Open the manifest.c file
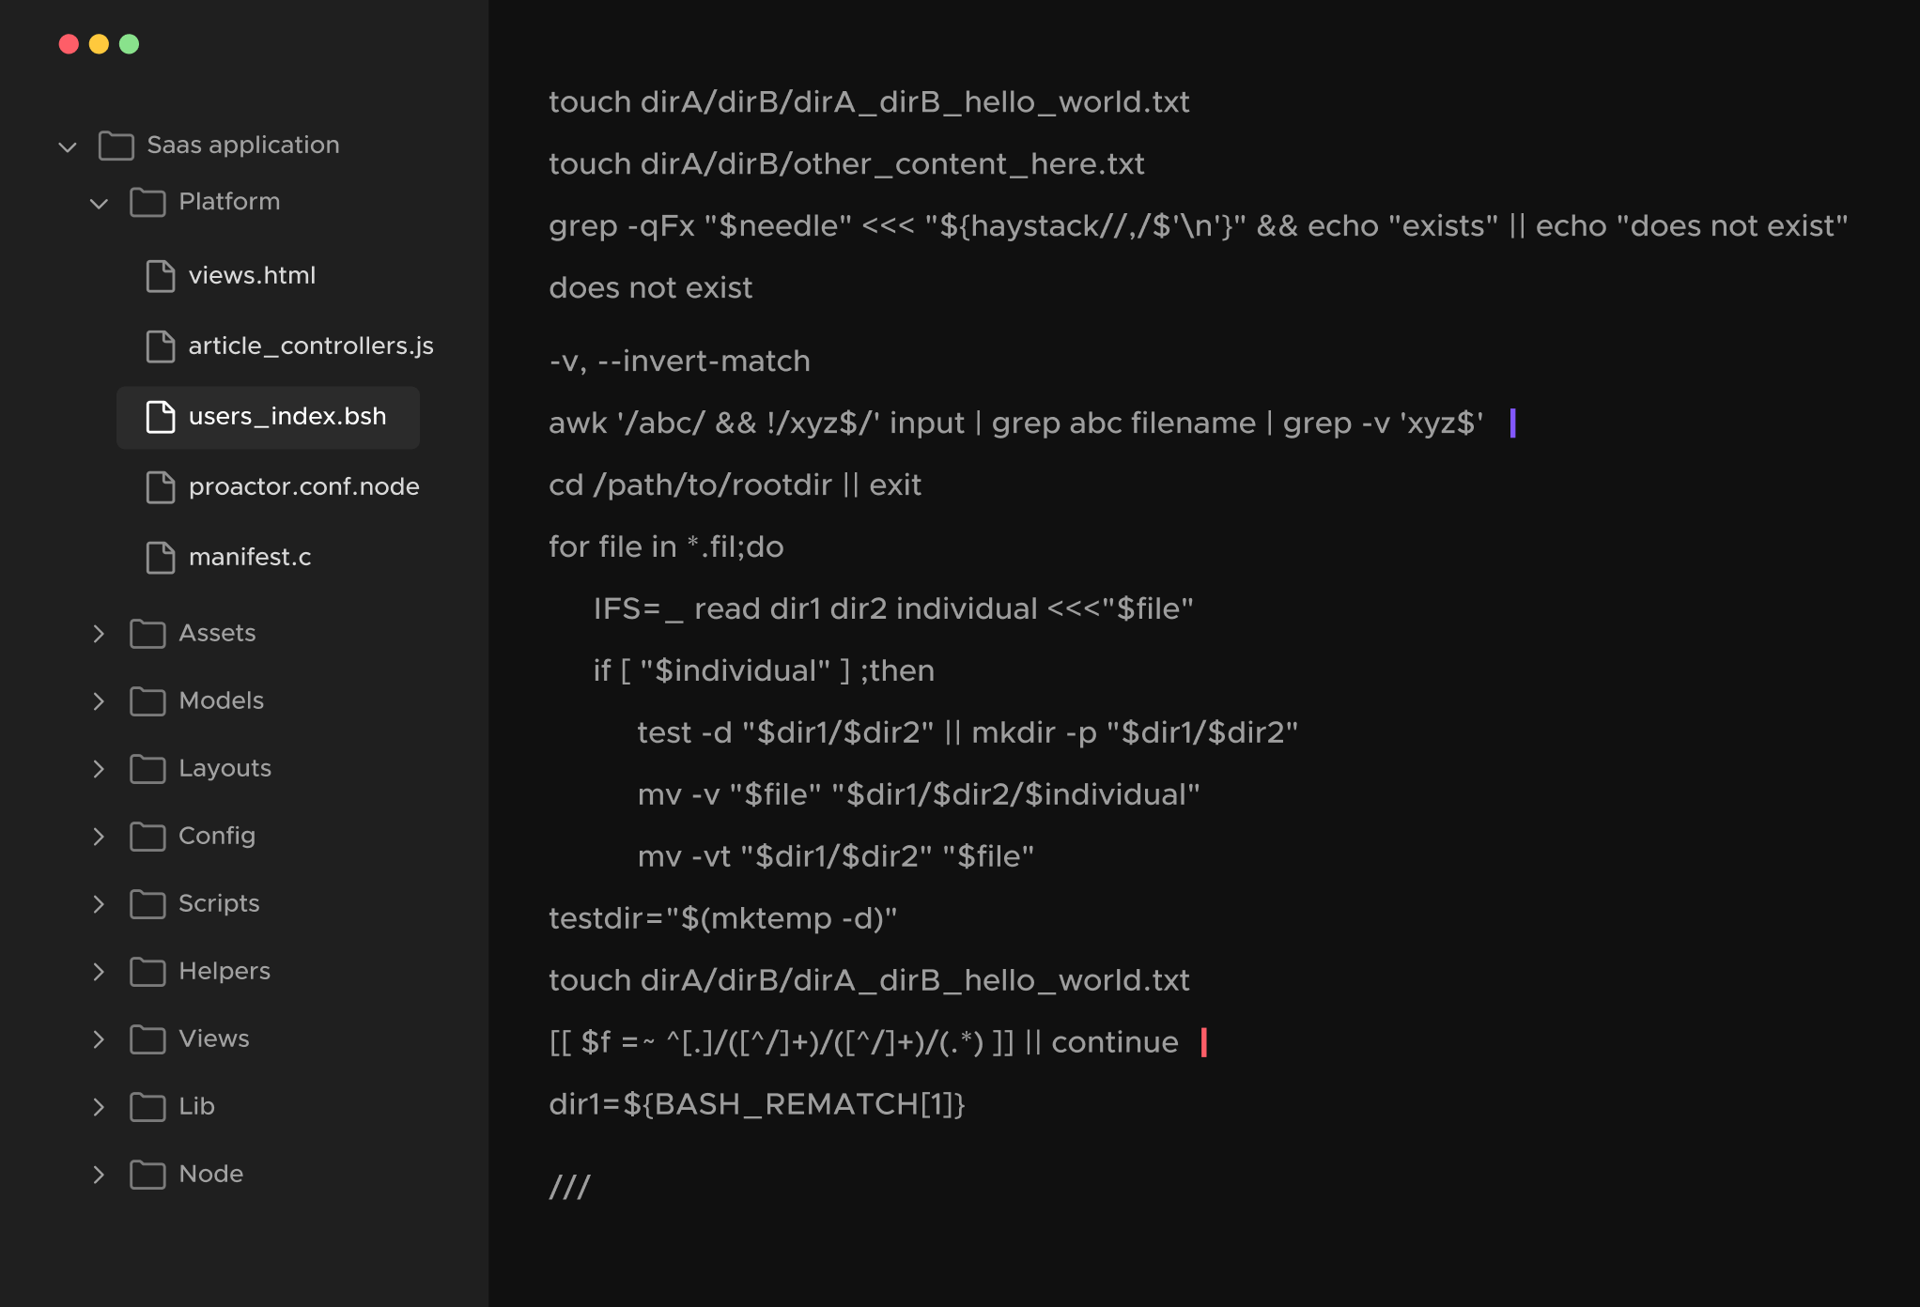 [249, 556]
